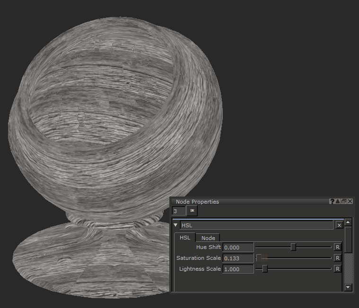
Task: Reset Hue Shift with R button
Action: (338, 247)
